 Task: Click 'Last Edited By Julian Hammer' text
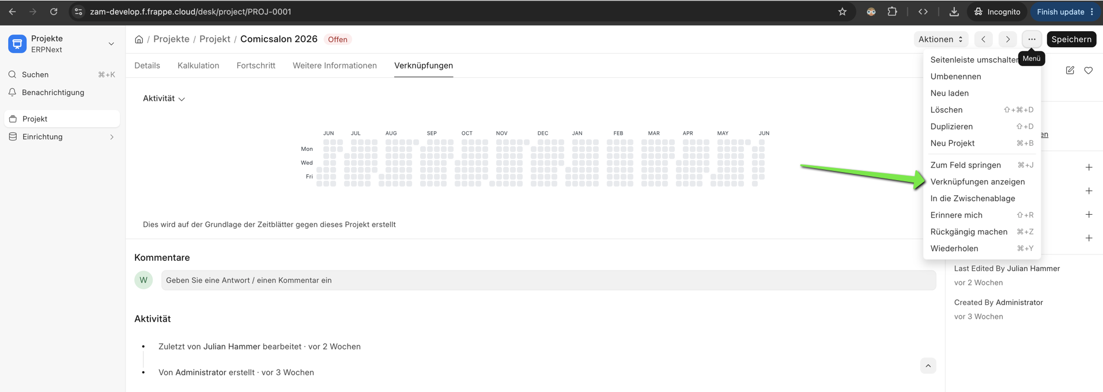click(x=1007, y=268)
